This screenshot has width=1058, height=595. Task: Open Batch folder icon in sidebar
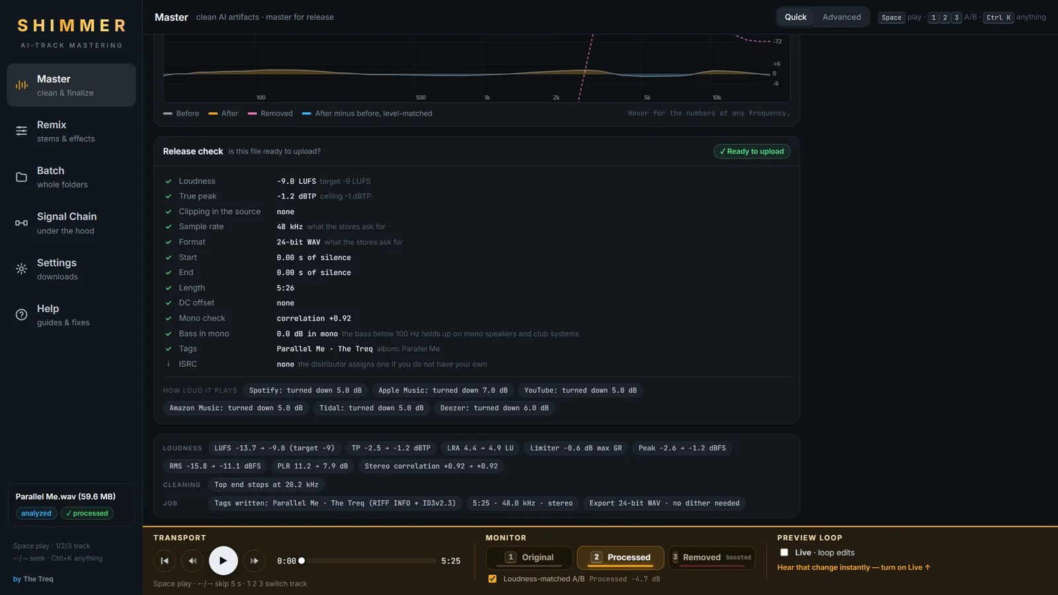click(22, 177)
